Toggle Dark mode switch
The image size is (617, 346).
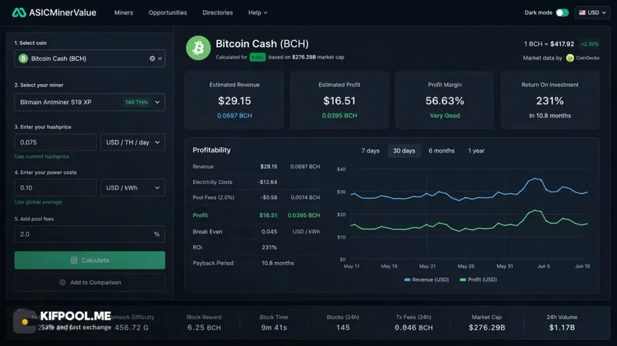(562, 12)
